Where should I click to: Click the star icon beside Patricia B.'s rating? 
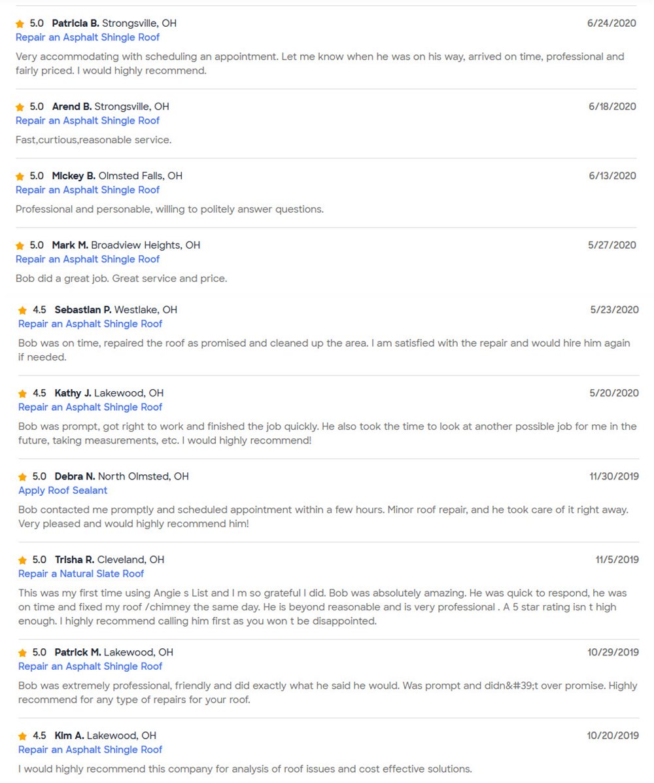(20, 24)
